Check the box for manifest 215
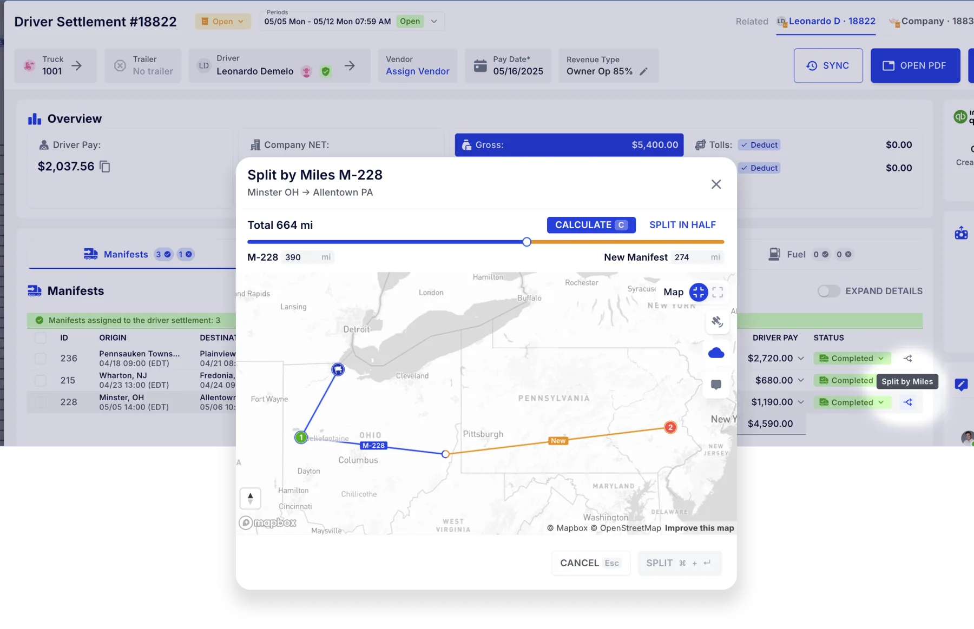974x629 pixels. point(40,380)
